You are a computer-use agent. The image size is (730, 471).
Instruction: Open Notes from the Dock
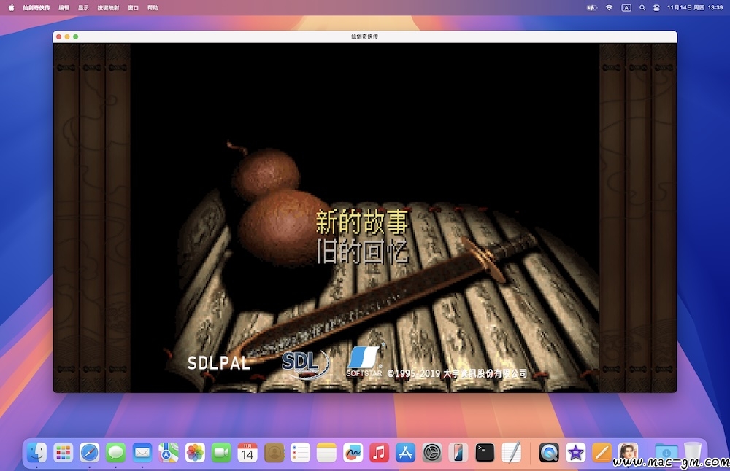click(326, 452)
